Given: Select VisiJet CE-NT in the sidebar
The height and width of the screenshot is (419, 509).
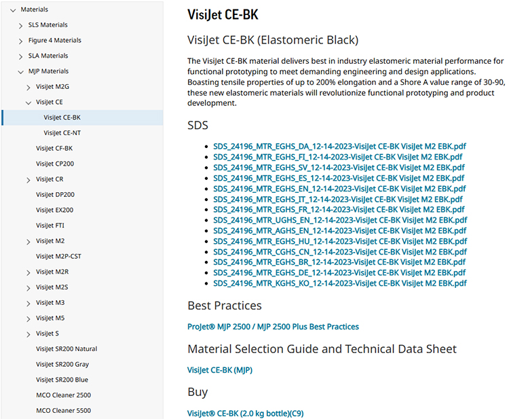Looking at the screenshot, I should 62,133.
